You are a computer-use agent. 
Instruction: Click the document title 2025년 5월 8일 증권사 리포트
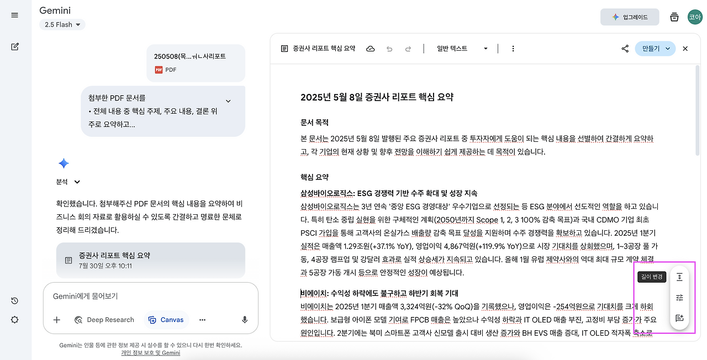[x=377, y=97]
